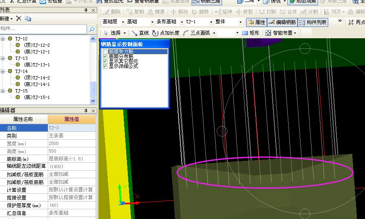Select tree item (顶)TJ-12-2
The image size is (365, 219).
coord(37,45)
